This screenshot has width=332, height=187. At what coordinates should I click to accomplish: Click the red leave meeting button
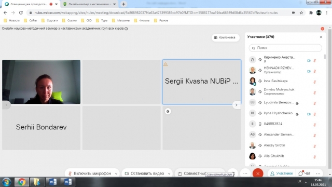point(258,173)
